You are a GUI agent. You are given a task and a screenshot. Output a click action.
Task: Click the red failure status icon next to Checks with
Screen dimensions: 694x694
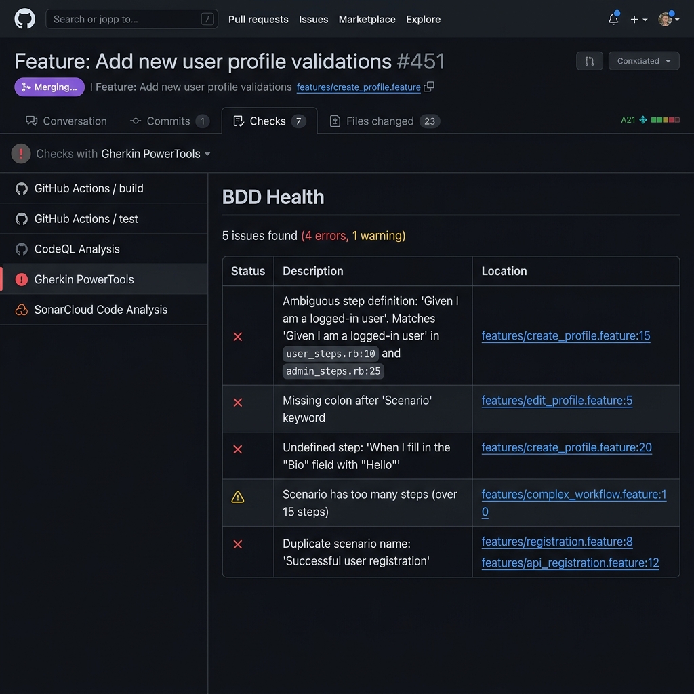point(21,154)
